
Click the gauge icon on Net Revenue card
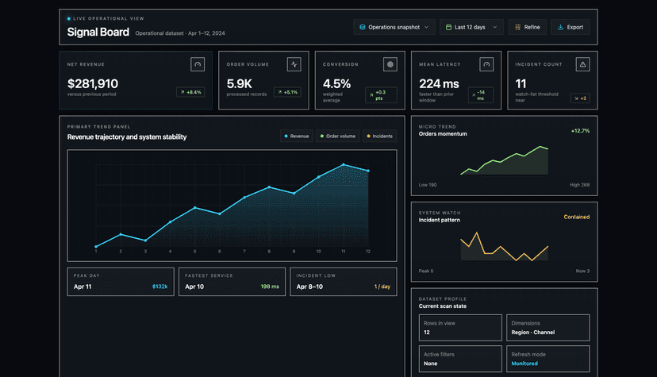click(x=198, y=64)
